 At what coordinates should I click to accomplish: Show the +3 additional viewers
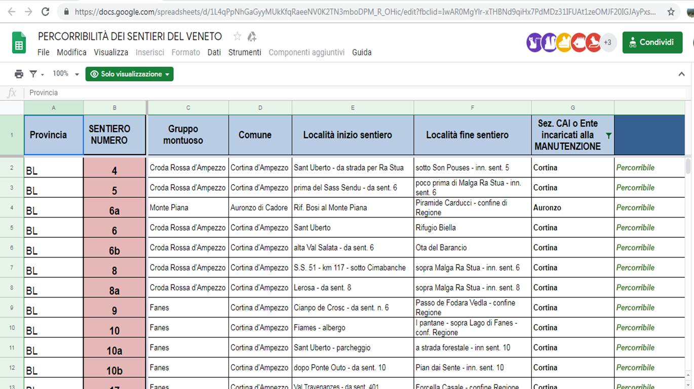click(607, 42)
